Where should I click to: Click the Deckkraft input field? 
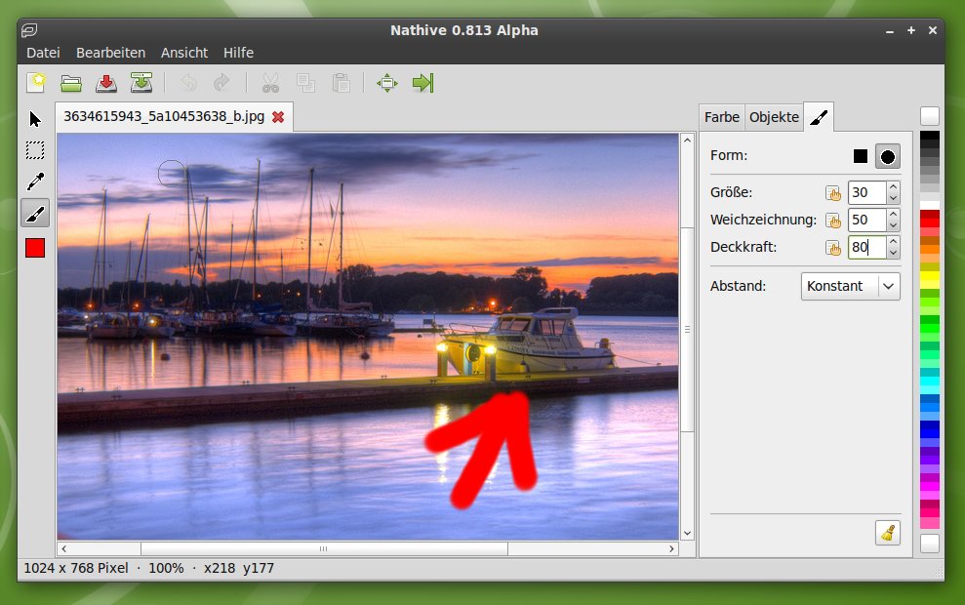point(866,247)
